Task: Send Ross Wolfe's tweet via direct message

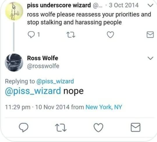Action: (135, 127)
